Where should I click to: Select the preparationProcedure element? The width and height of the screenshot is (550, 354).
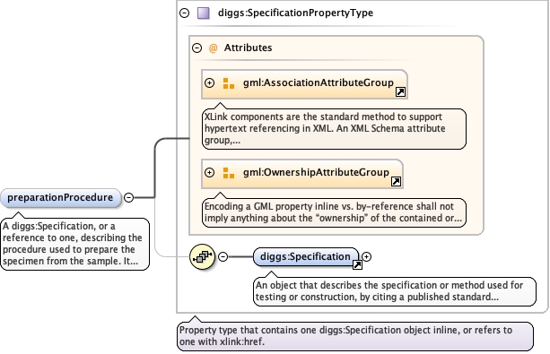[x=60, y=198]
